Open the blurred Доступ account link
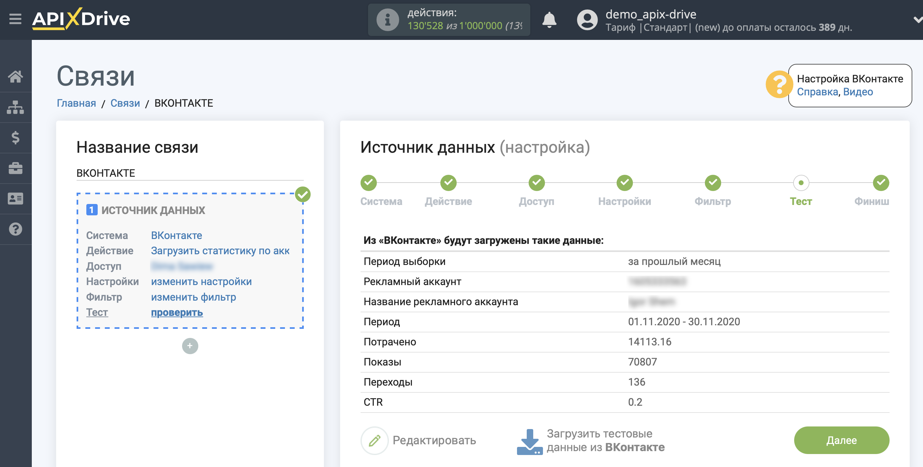 pos(182,266)
